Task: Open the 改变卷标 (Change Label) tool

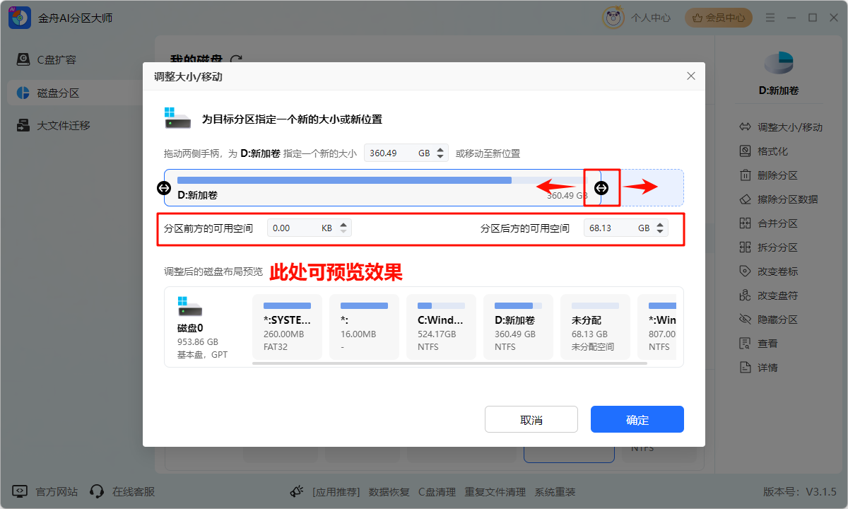Action: pos(745,271)
